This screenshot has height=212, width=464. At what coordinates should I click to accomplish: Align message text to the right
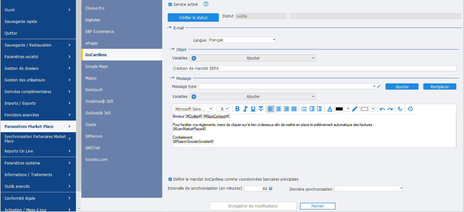click(286, 109)
